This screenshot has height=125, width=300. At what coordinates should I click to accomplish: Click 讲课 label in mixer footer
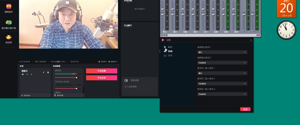tap(258, 35)
